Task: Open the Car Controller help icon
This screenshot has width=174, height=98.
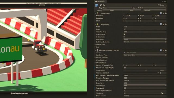Action: point(161,50)
